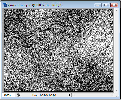Open the status bar options arrow menu

69,95
